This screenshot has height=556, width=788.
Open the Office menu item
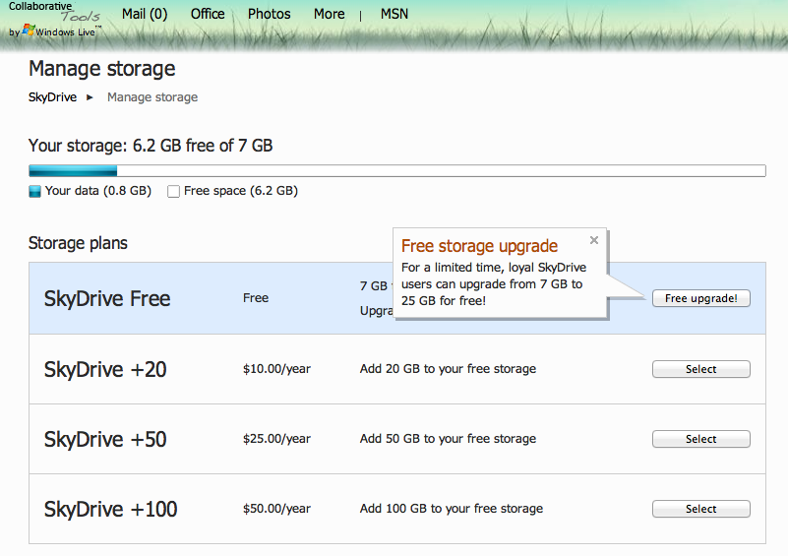tap(208, 14)
